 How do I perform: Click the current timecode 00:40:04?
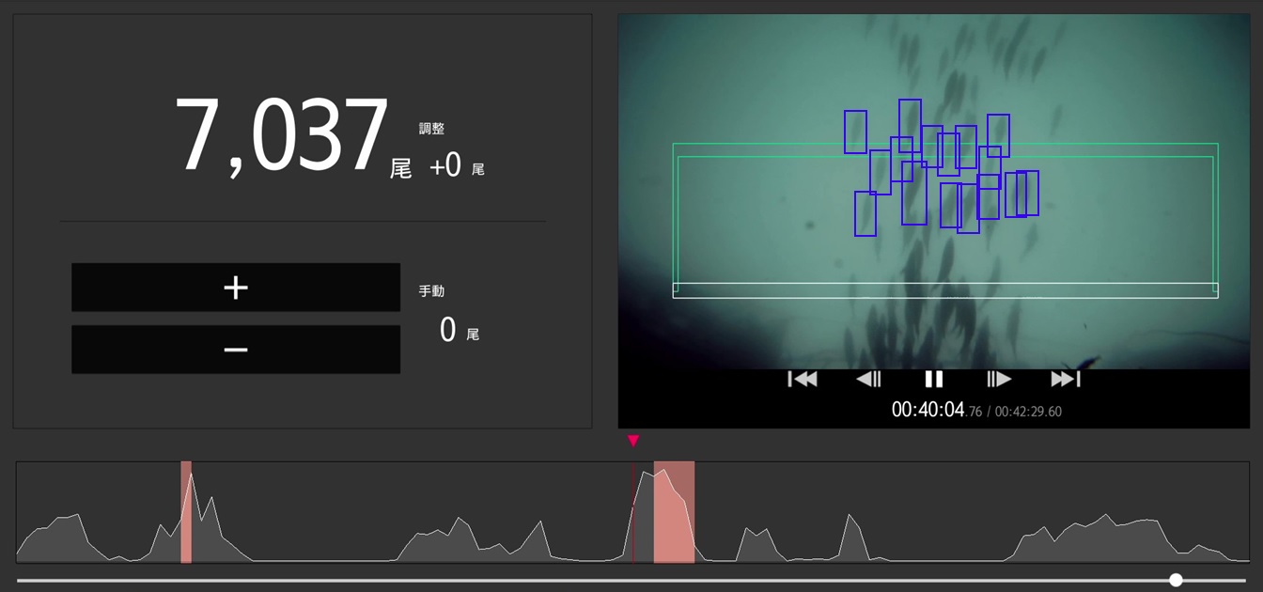point(928,410)
